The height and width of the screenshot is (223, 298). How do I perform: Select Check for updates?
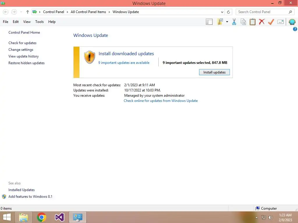22,43
